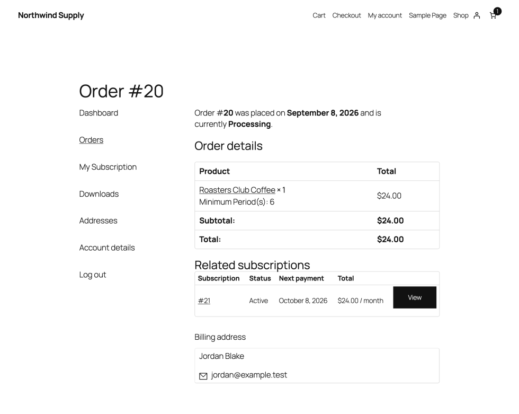Open the shopping cart icon
Screen dimensions: 519x414
[x=493, y=15]
